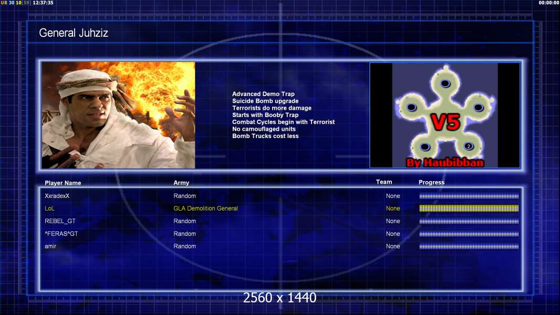The image size is (560, 315).
Task: Click the V5 map preview thumbnail
Action: 444,115
